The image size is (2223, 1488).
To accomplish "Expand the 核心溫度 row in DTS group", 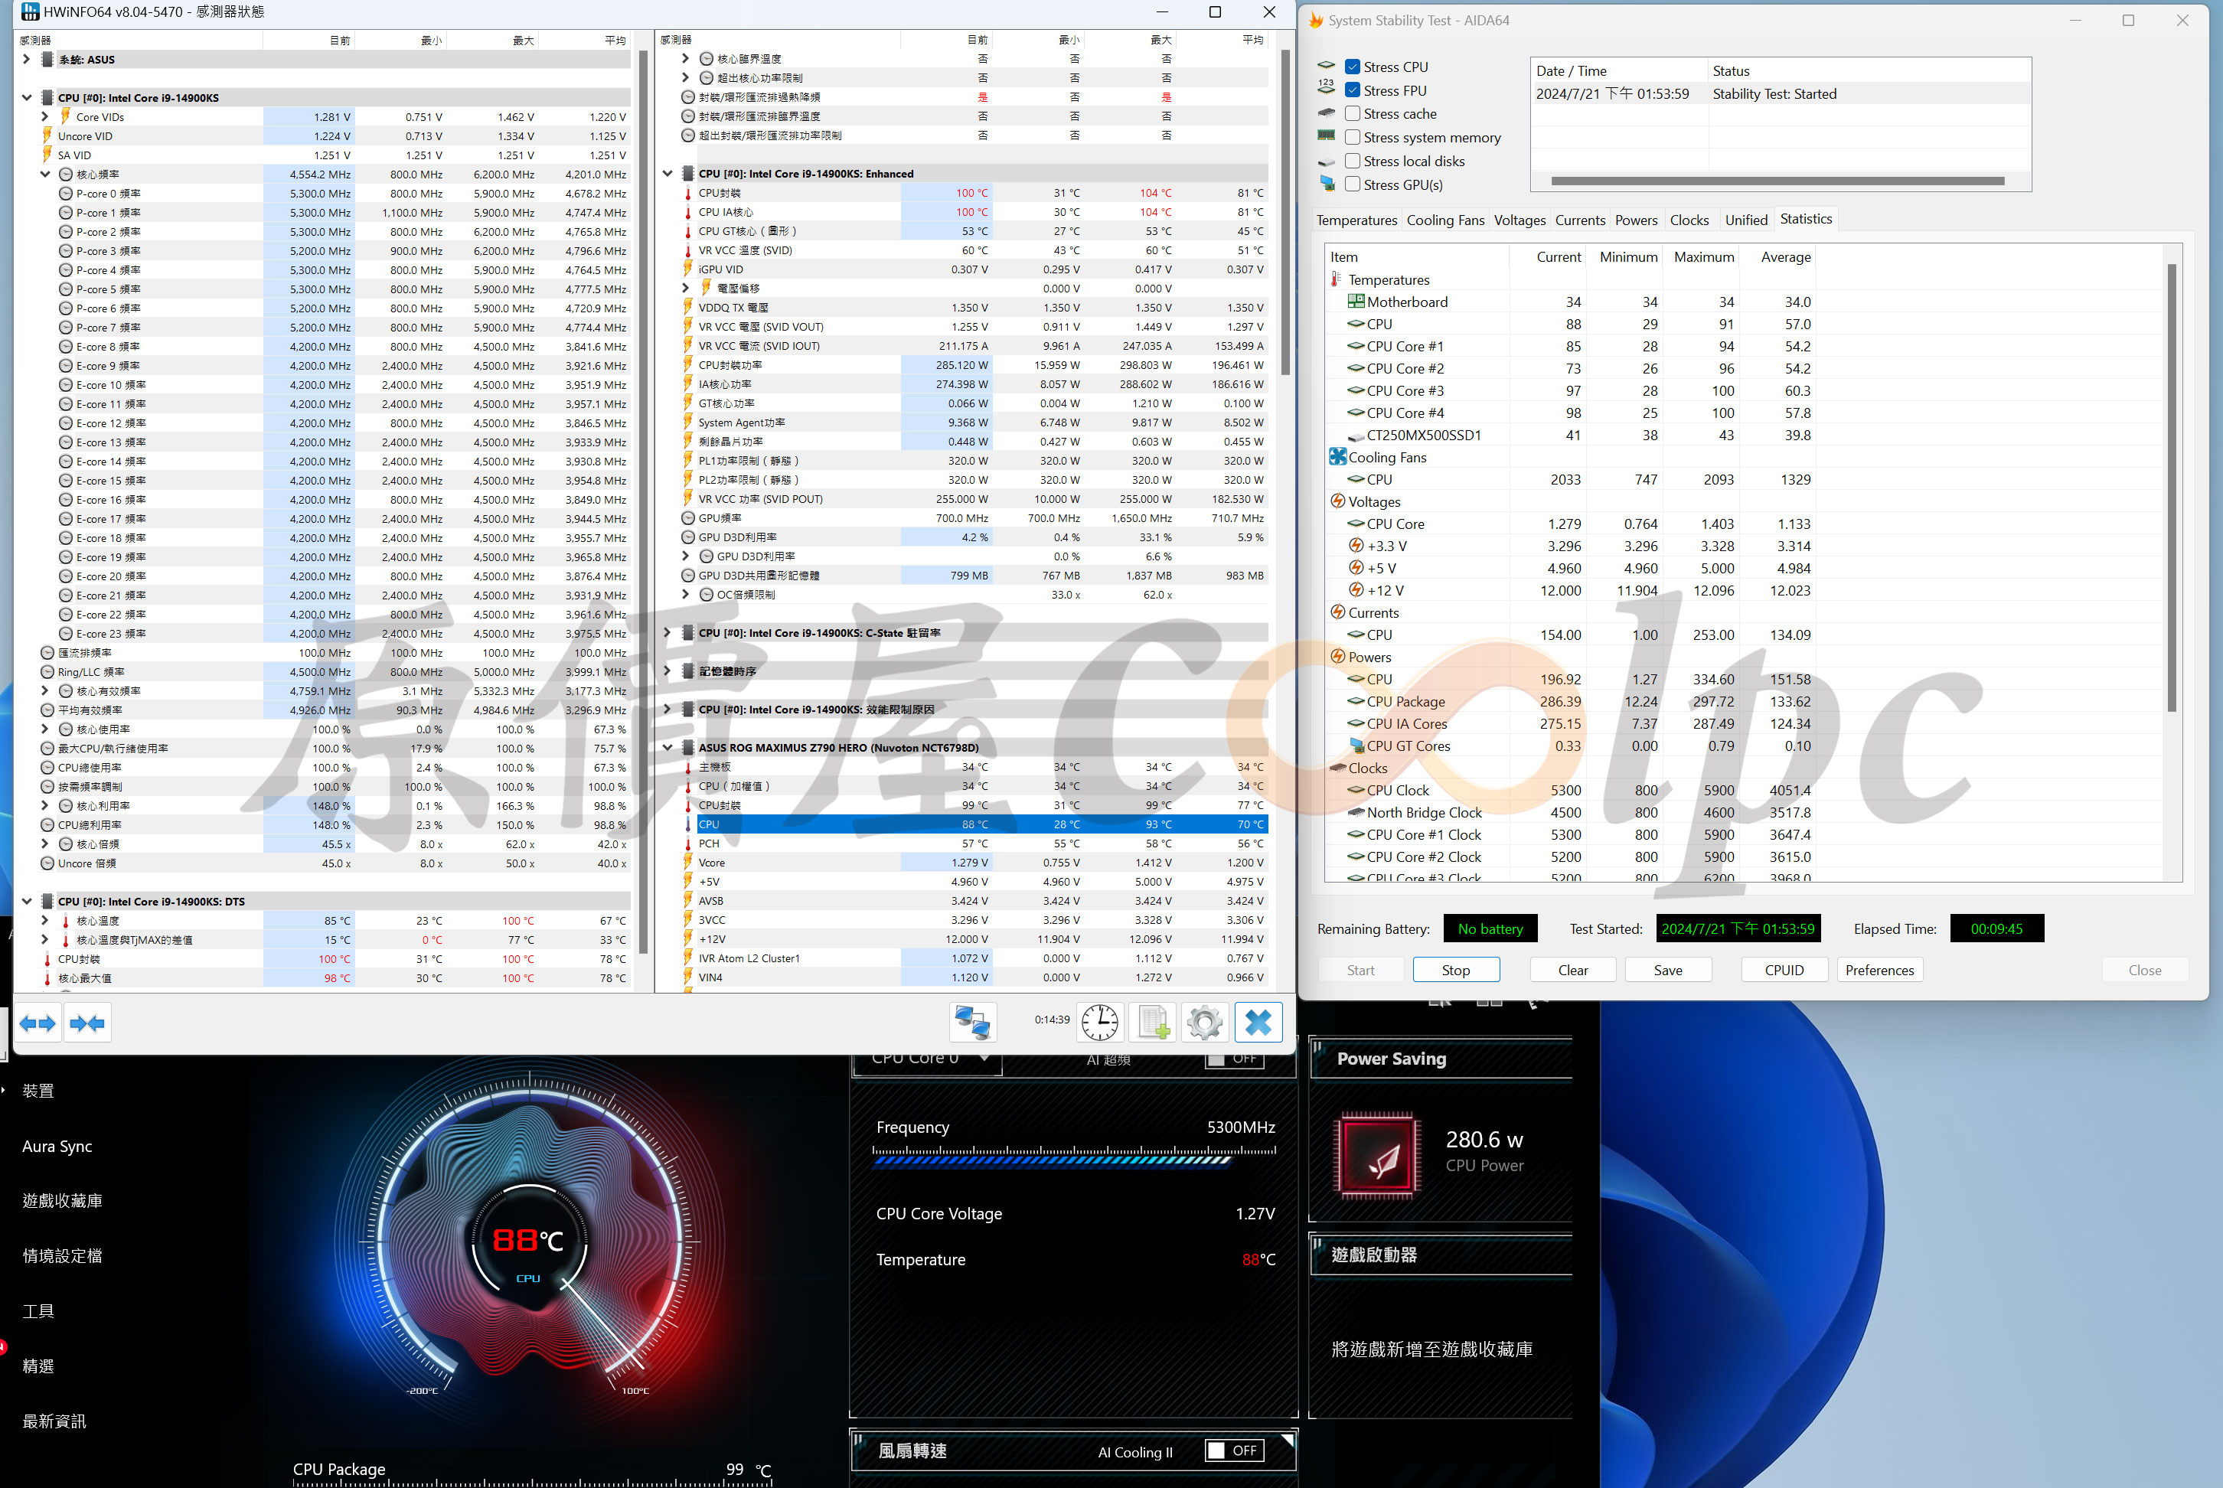I will [x=44, y=921].
